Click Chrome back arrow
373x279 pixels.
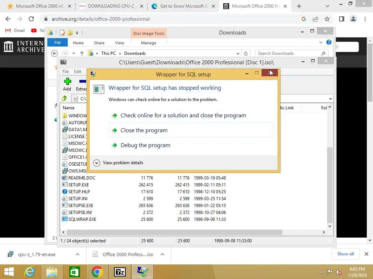[x=8, y=19]
